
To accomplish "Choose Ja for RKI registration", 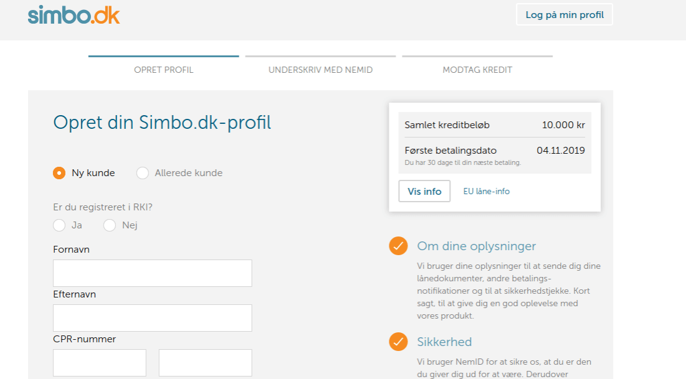I will tap(59, 225).
